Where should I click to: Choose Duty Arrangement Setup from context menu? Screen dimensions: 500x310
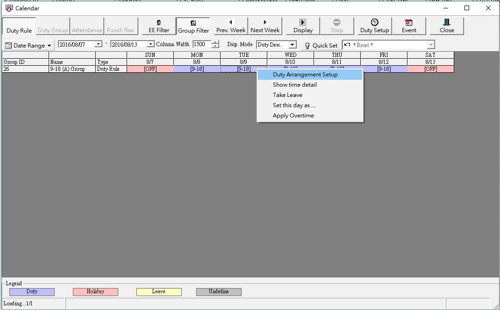pyautogui.click(x=305, y=75)
